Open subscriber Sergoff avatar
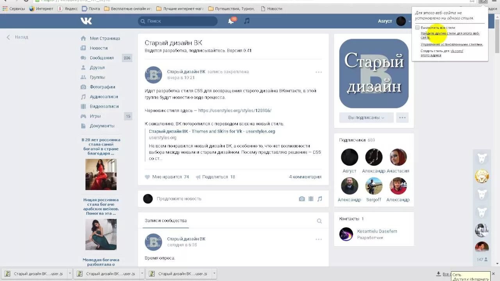 [374, 186]
